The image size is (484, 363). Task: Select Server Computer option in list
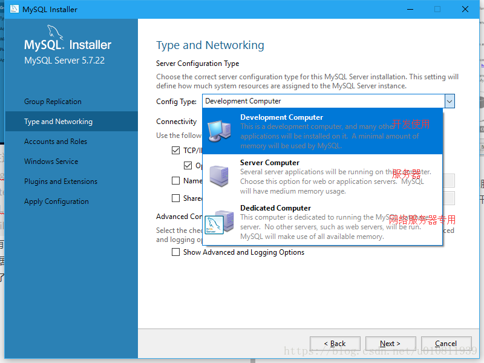(x=322, y=177)
